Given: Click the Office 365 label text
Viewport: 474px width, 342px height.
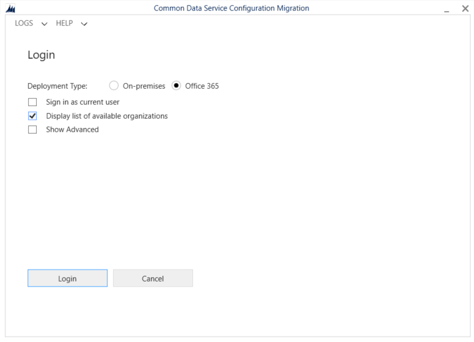Looking at the screenshot, I should [202, 86].
